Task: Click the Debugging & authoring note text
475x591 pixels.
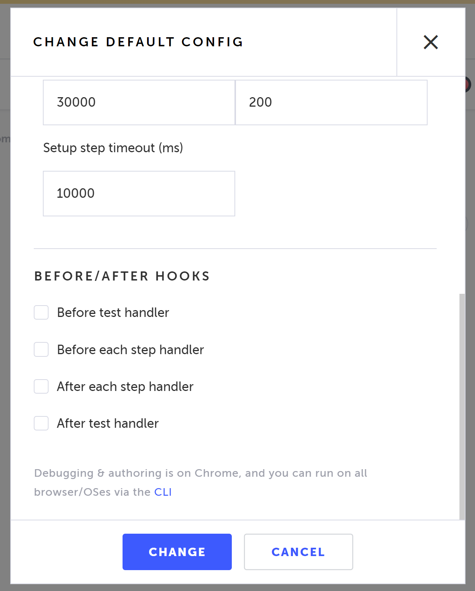Action: click(x=200, y=473)
